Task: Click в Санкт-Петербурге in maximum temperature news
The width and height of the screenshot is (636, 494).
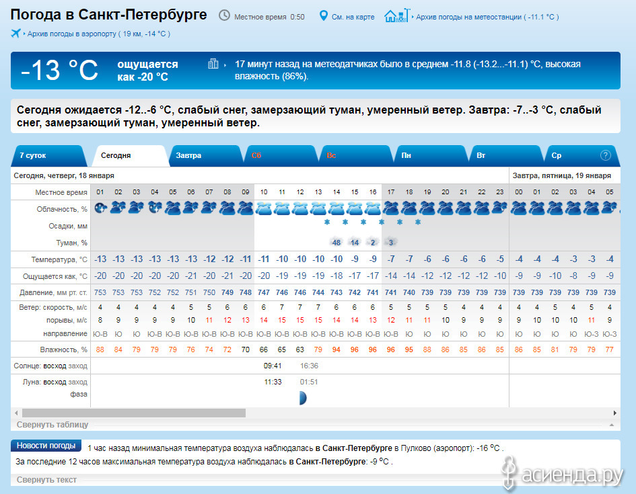Action: pyautogui.click(x=327, y=462)
